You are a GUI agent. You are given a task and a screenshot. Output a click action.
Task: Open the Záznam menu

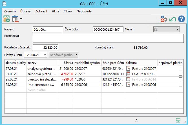(10, 11)
